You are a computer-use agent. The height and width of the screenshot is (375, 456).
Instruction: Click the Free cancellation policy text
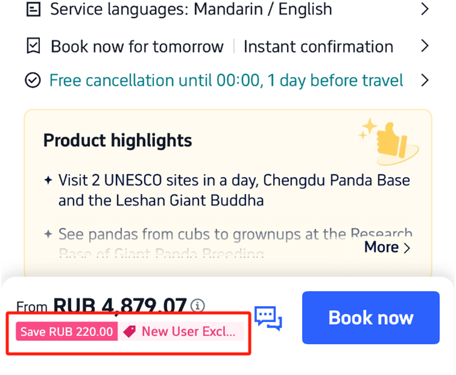click(x=226, y=80)
